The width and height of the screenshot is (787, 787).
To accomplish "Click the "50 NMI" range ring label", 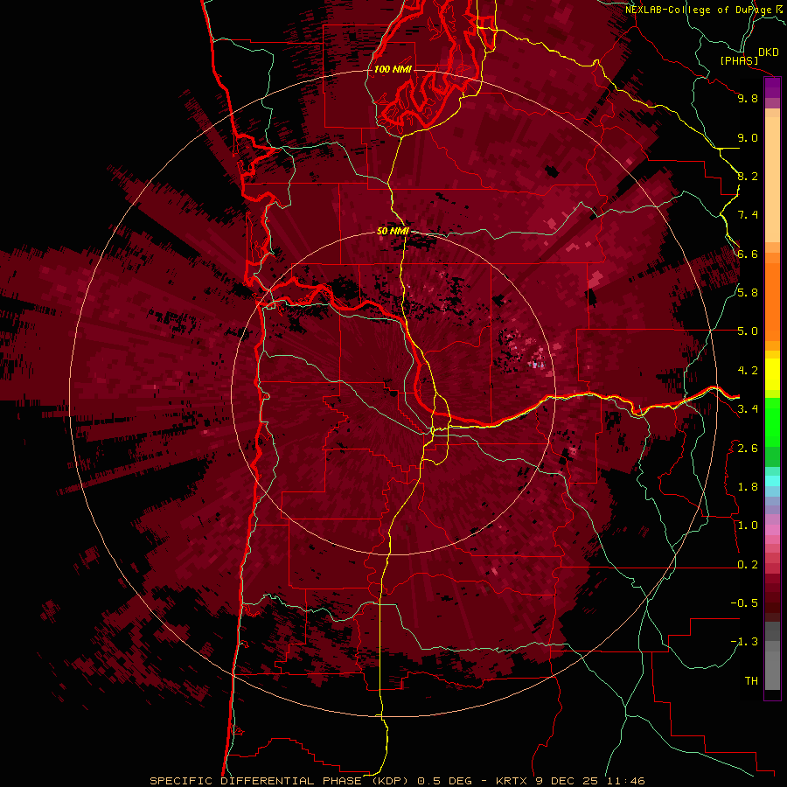I will click(x=393, y=232).
